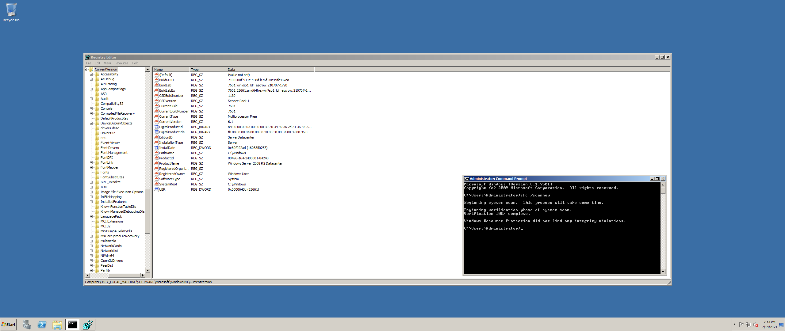Select the RegisteredOwner value row
Screen dimensions: 785x331
coord(233,174)
